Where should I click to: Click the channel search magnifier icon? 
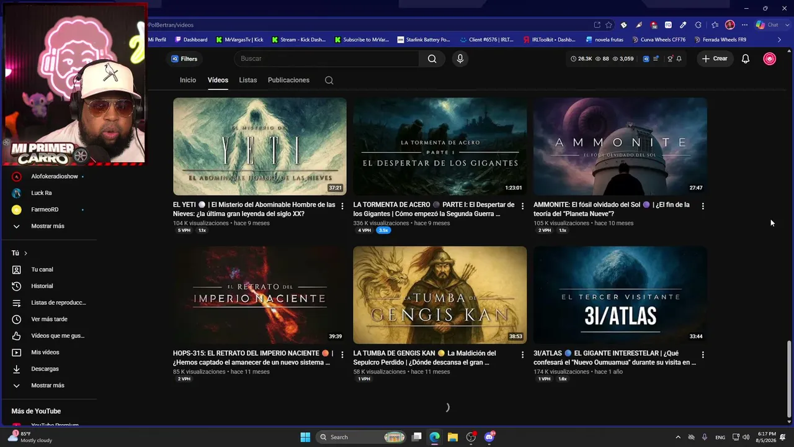[x=329, y=80]
